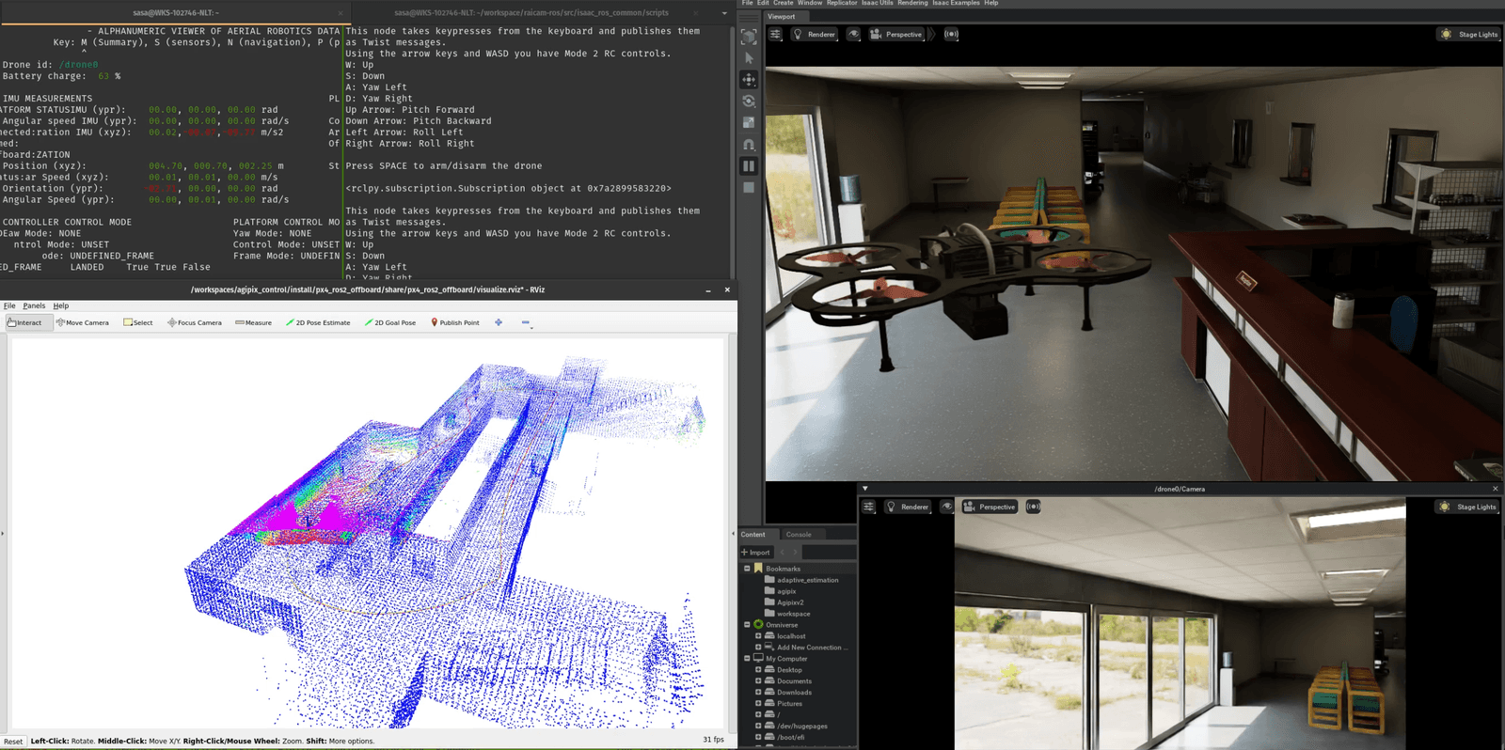
Task: Expand the localhost tree node
Action: 758,636
